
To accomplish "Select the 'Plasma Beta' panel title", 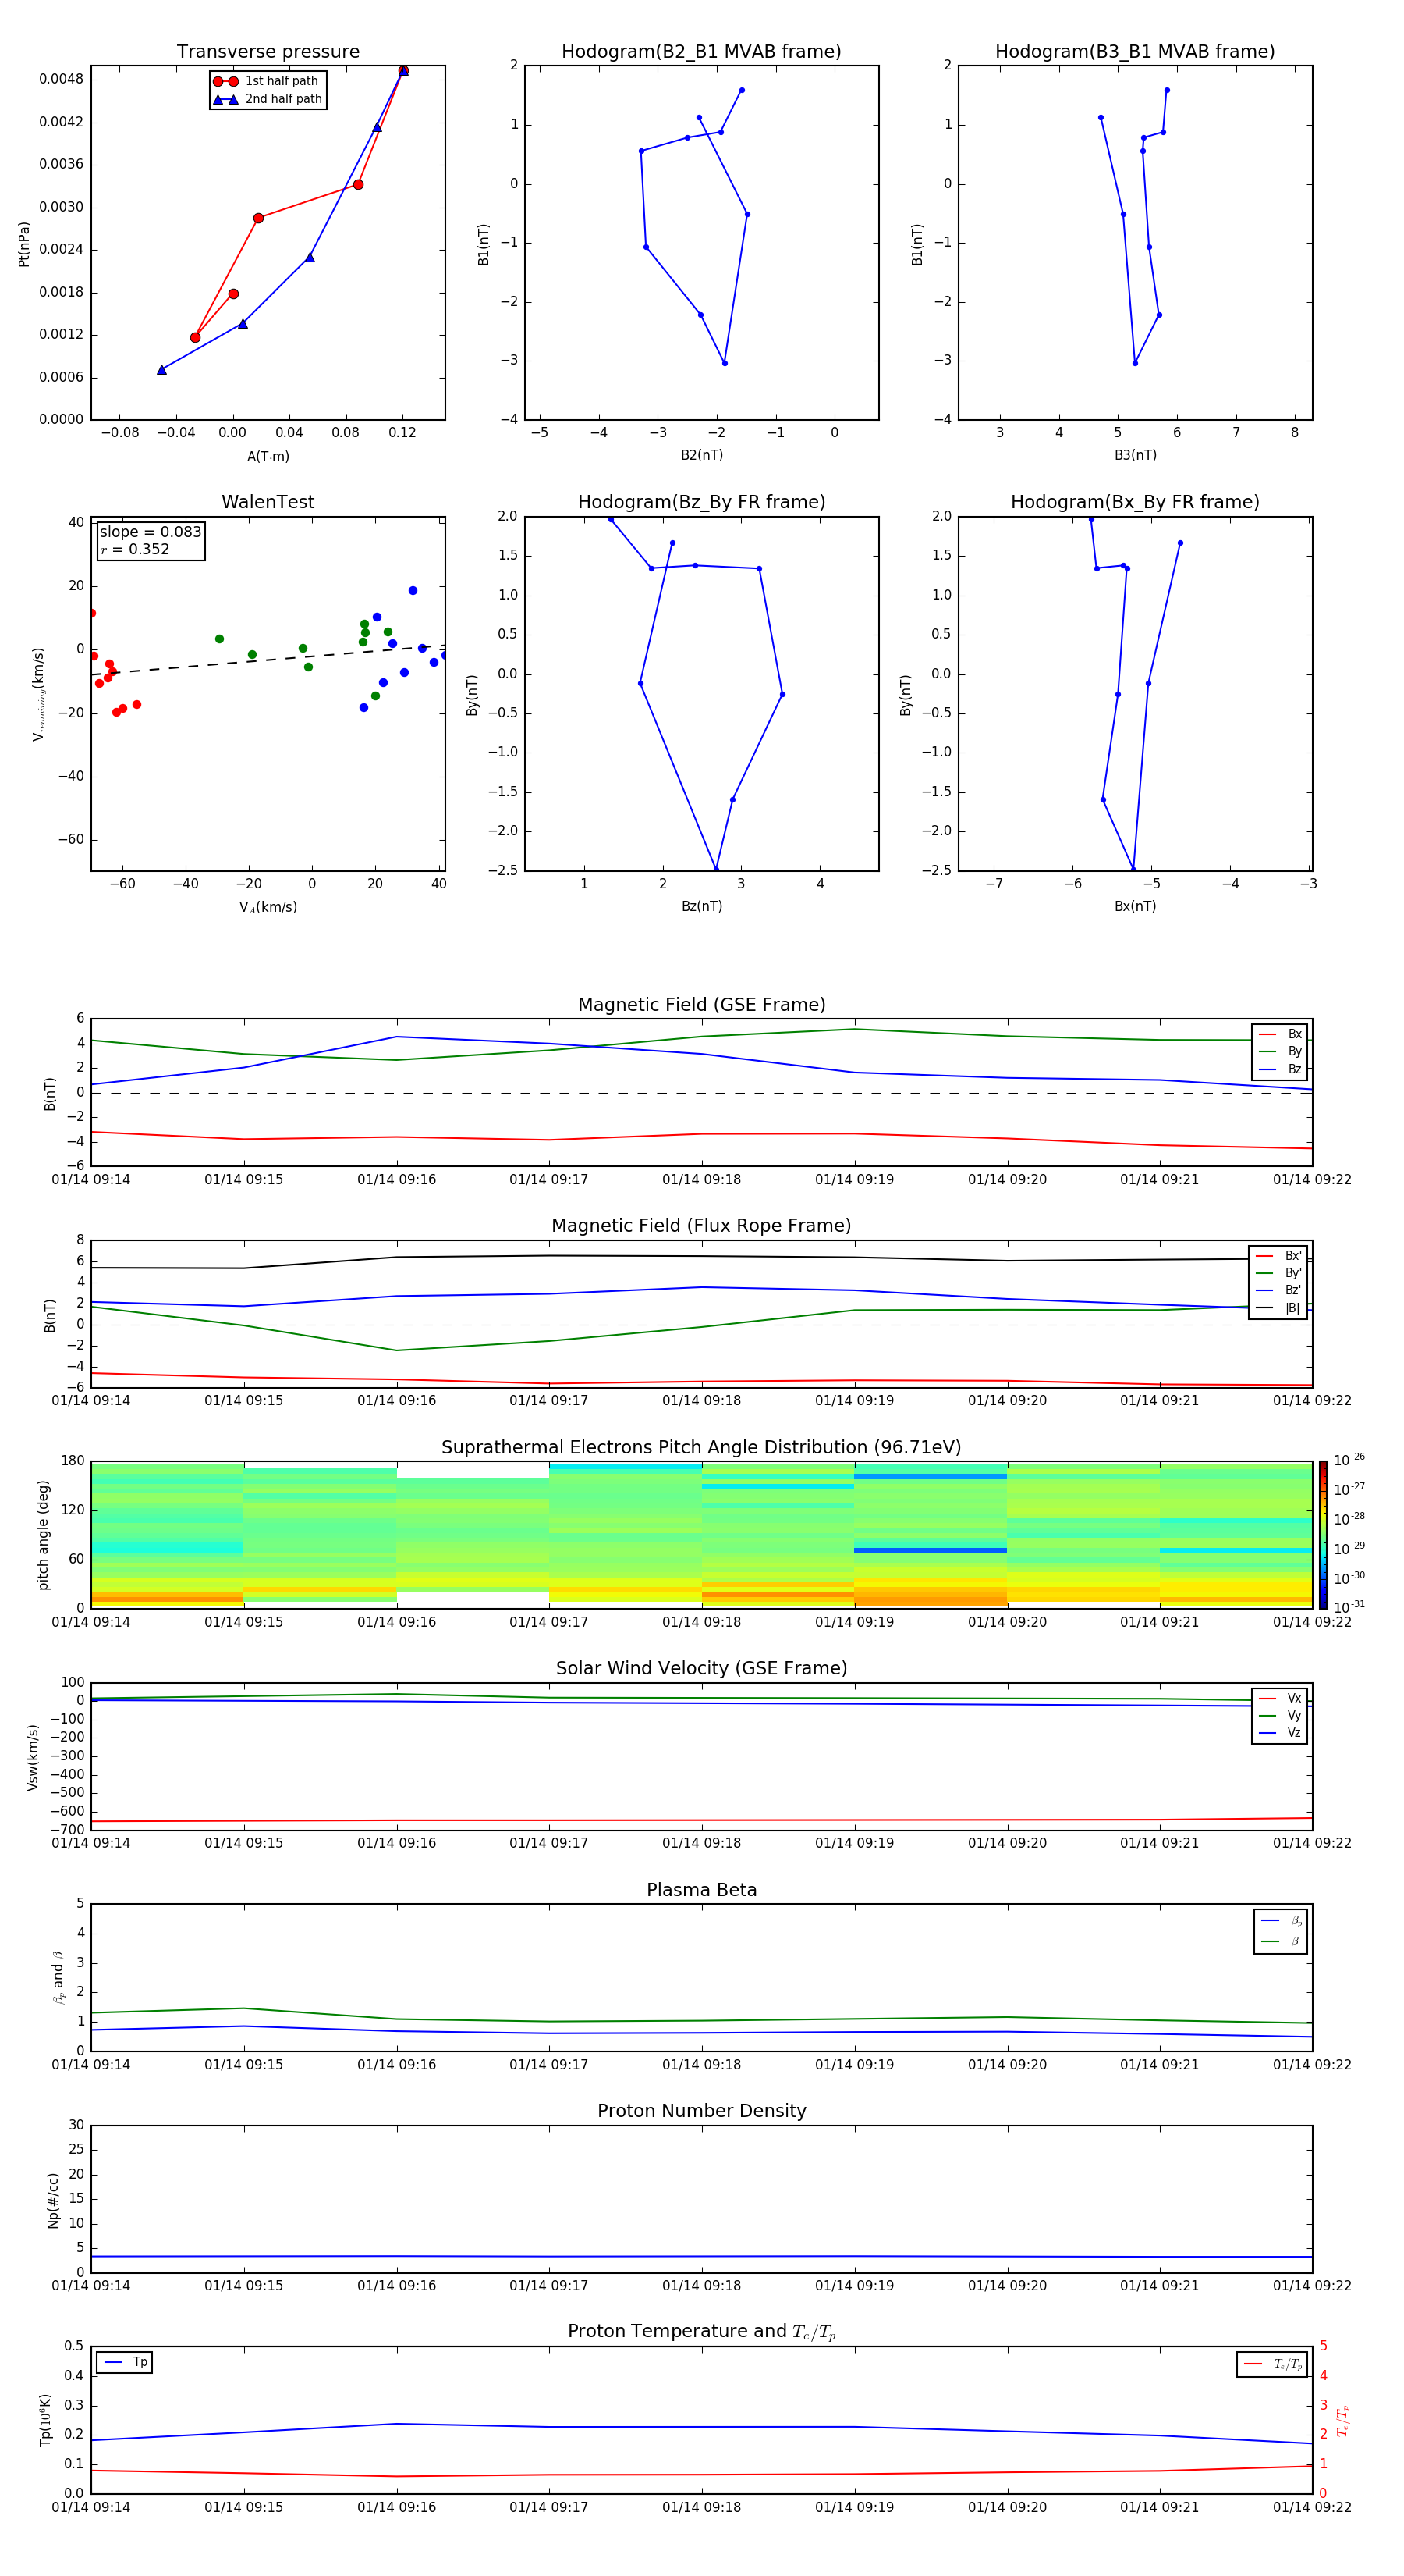I will 701,1890.
